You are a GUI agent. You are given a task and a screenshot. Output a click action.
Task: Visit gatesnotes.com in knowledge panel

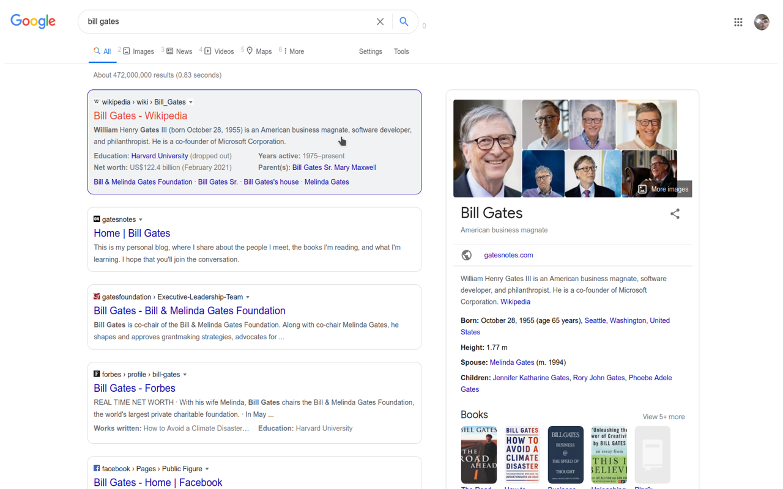[x=508, y=255]
